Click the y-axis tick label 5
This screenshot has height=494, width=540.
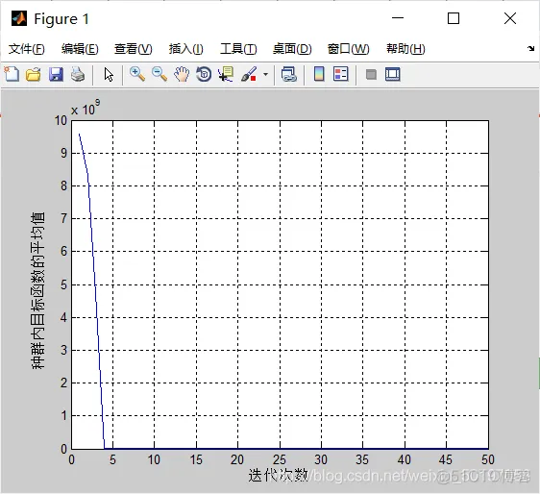tap(63, 284)
